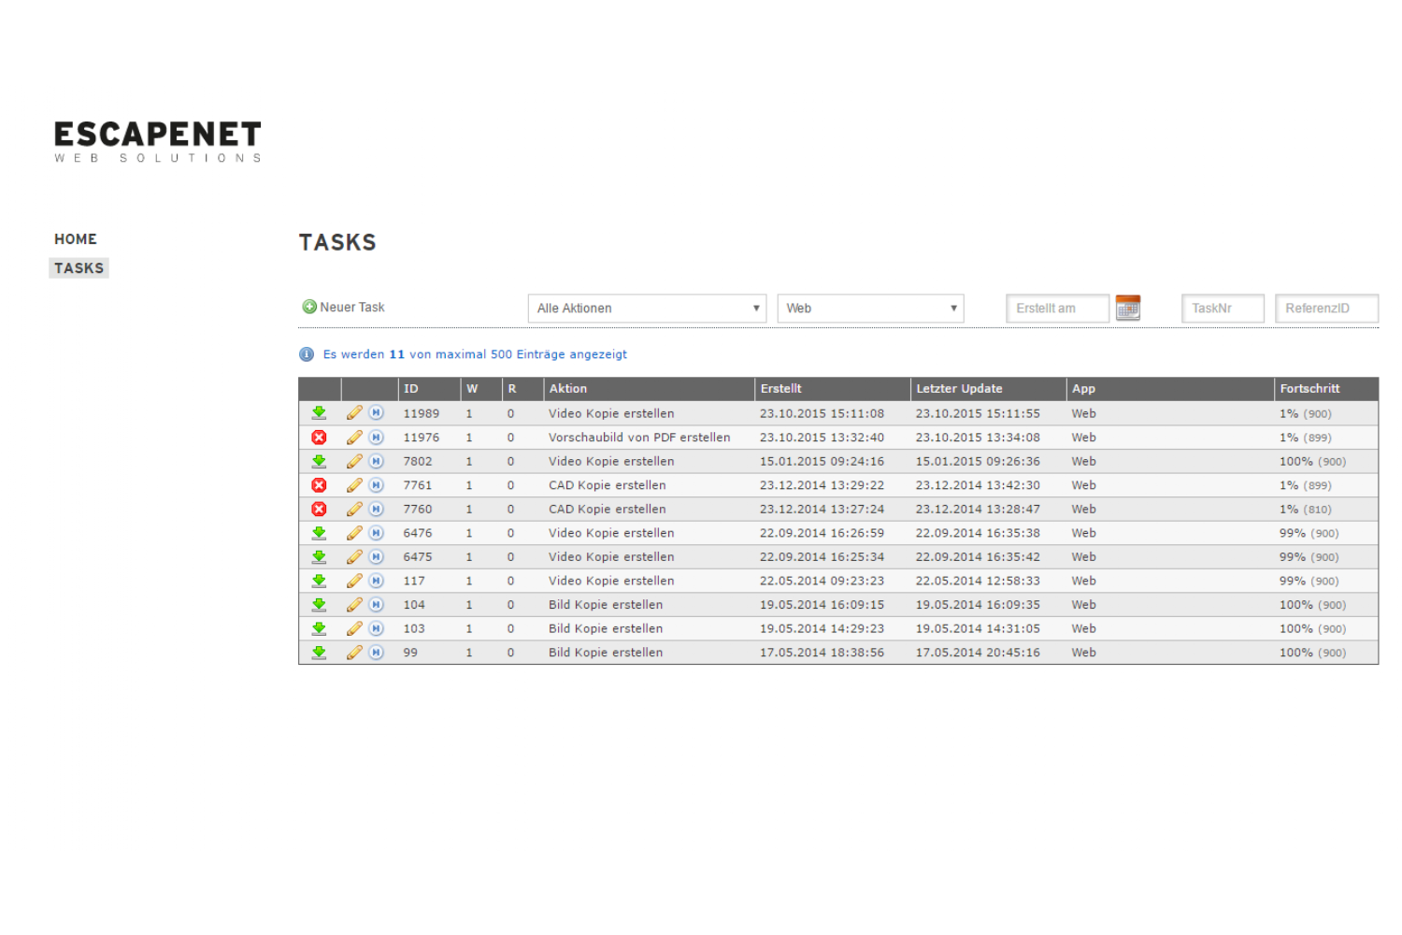1402x935 pixels.
Task: Click the blue restart icon for task 104
Action: [x=376, y=605]
